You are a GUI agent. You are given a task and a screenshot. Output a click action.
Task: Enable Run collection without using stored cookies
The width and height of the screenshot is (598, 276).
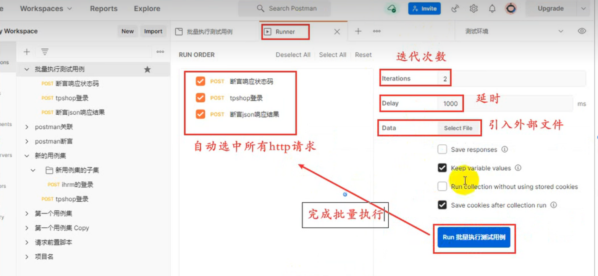(442, 186)
